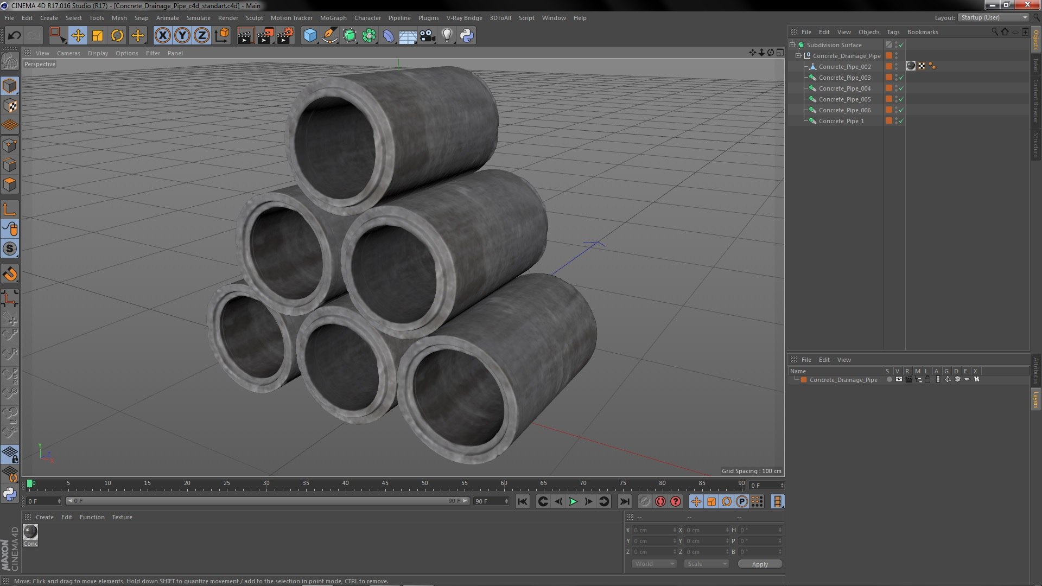Open viewport Cameras menu
This screenshot has width=1042, height=586.
[x=68, y=53]
